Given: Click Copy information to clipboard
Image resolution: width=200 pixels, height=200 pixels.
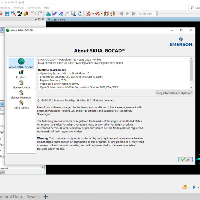Looking at the screenshot, I should coord(174,93).
